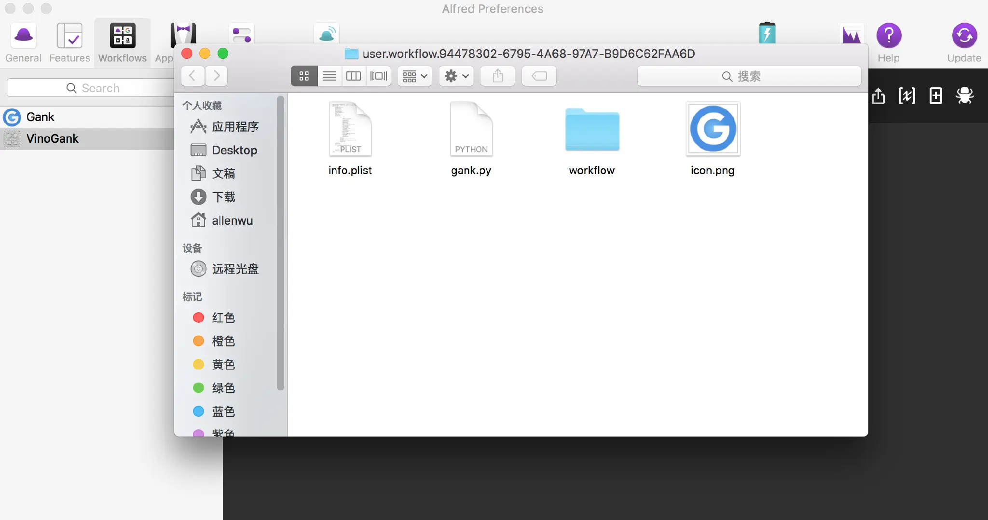Switch Finder to list view

(x=329, y=76)
